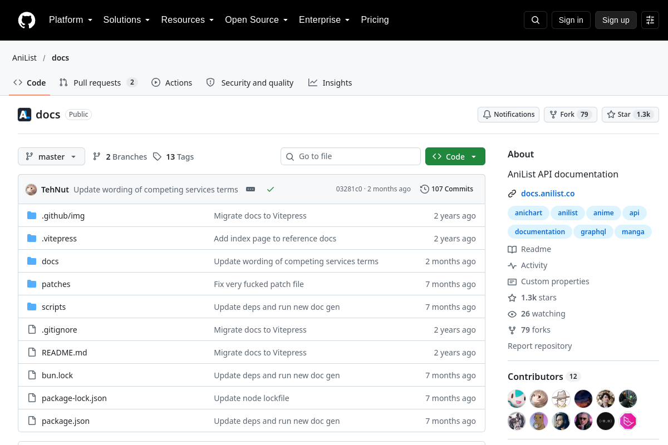Open the 2 Branches link
The image size is (668, 445).
coord(120,157)
